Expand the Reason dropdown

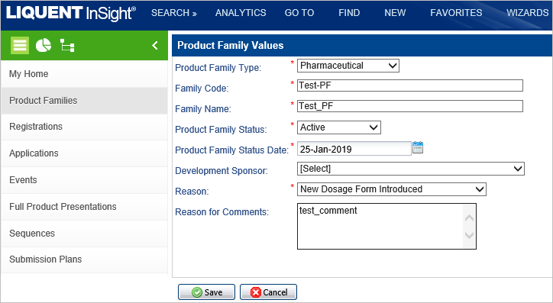coord(392,189)
